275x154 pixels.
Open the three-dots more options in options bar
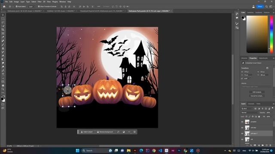point(99,6)
